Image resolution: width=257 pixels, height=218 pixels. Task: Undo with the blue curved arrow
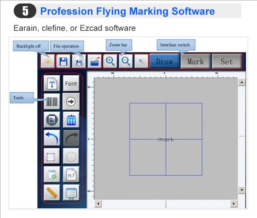coord(52,138)
